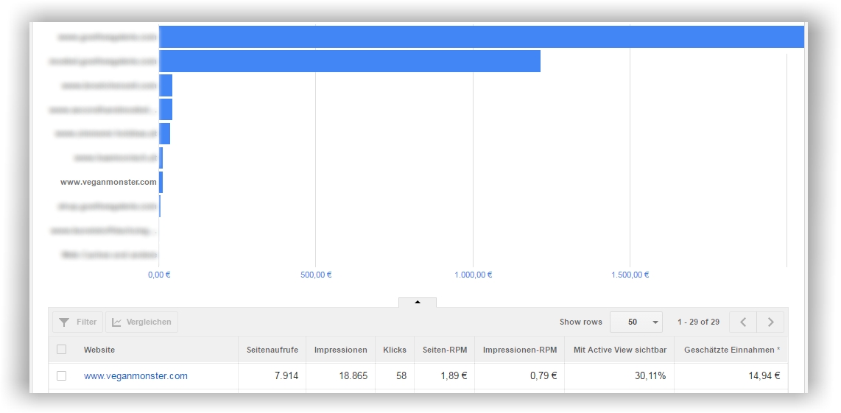This screenshot has height=413, width=841.
Task: Go to previous page with left arrow
Action: [743, 322]
